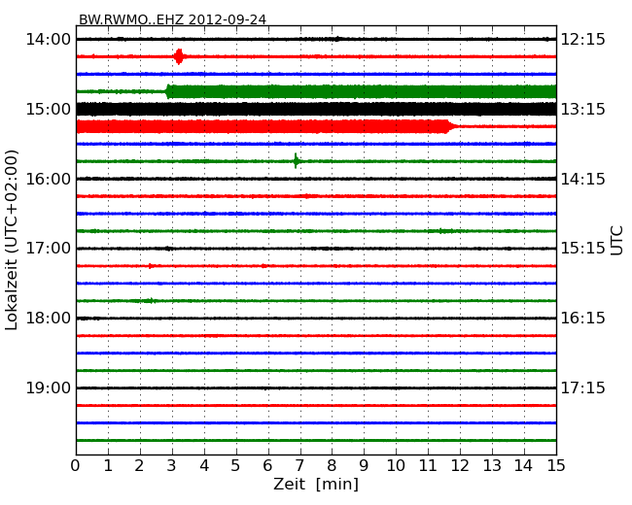Click the thick black trace at 15:00
Screen dimensions: 632x505
pos(316,109)
